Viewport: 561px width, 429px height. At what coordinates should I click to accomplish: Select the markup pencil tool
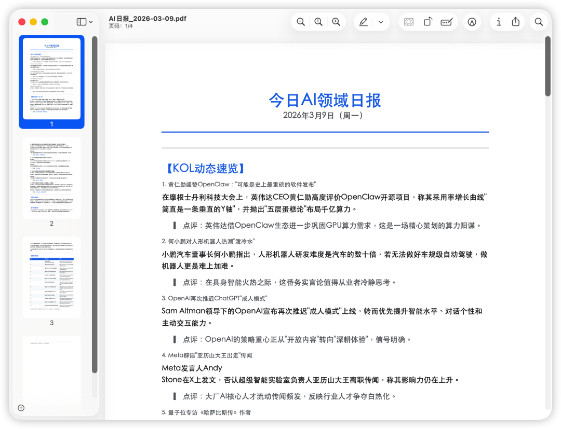point(363,22)
